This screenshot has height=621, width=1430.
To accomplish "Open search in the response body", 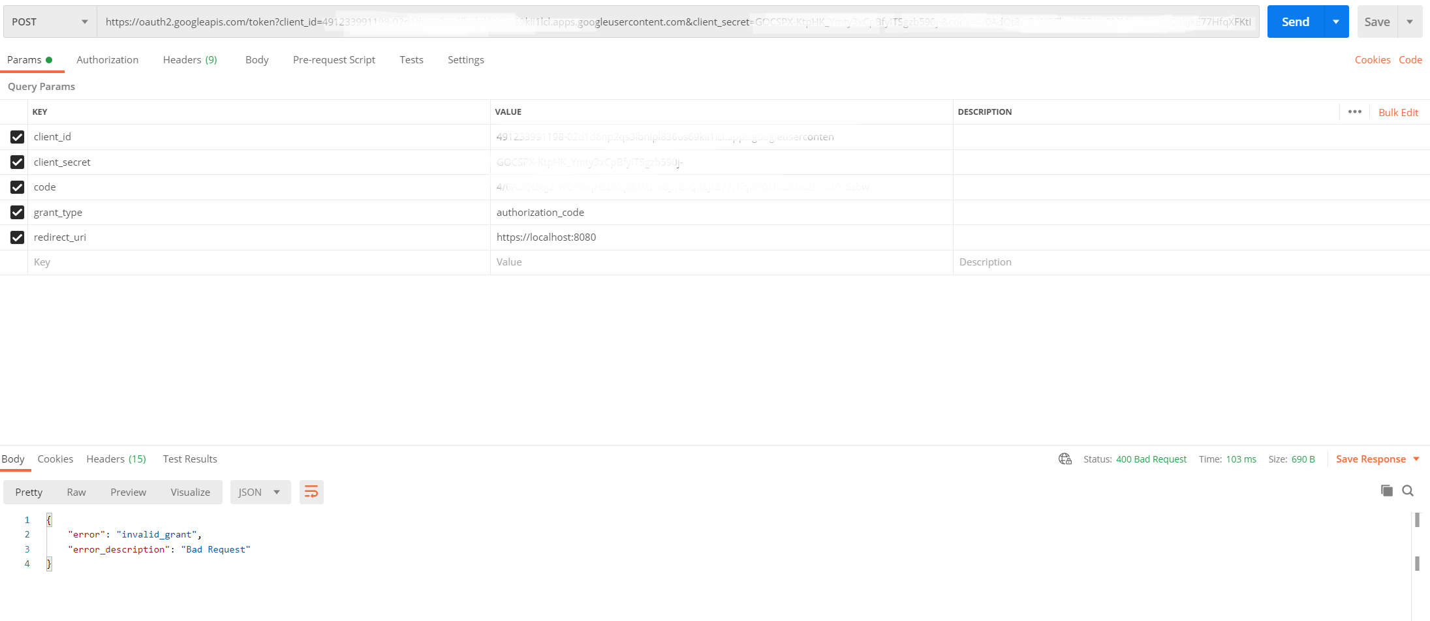I will pyautogui.click(x=1408, y=491).
